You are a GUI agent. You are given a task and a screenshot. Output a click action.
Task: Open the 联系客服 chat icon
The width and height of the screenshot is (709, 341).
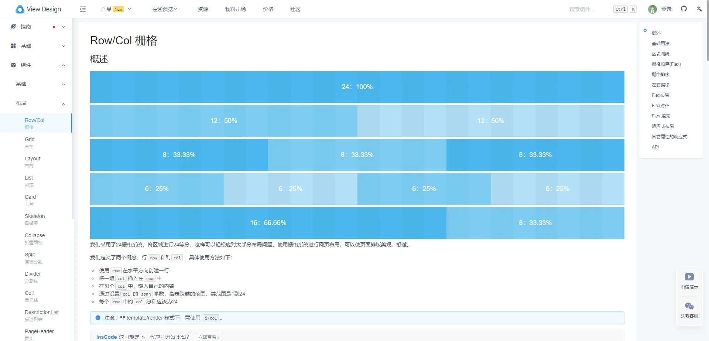click(x=689, y=306)
